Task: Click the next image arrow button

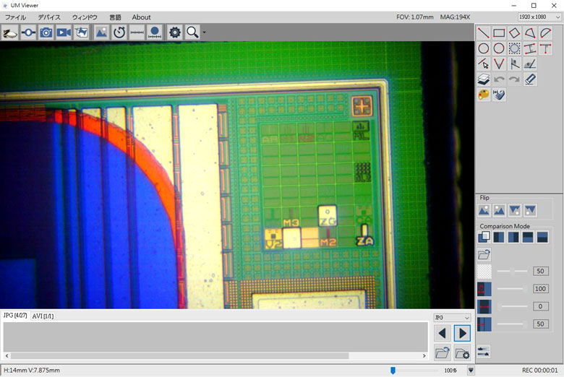Action: pyautogui.click(x=462, y=333)
